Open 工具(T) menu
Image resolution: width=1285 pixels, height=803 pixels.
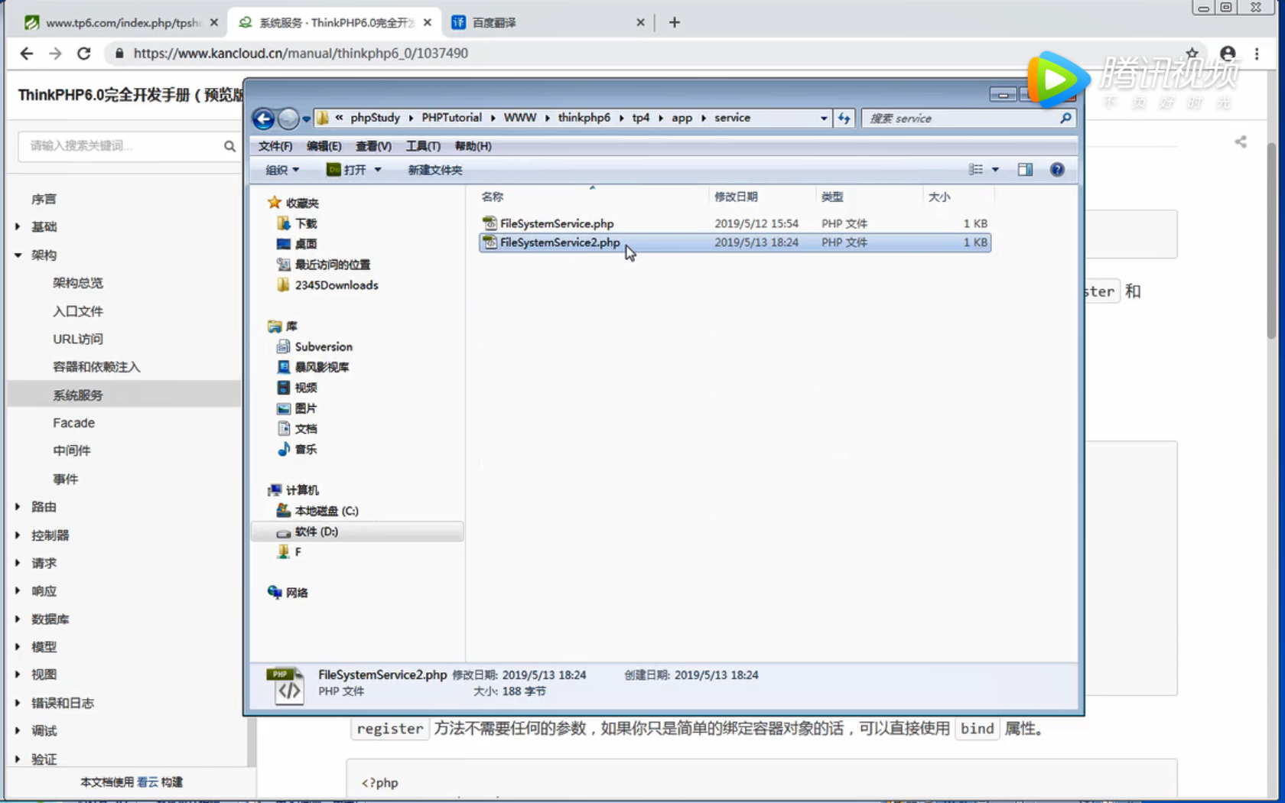point(423,146)
